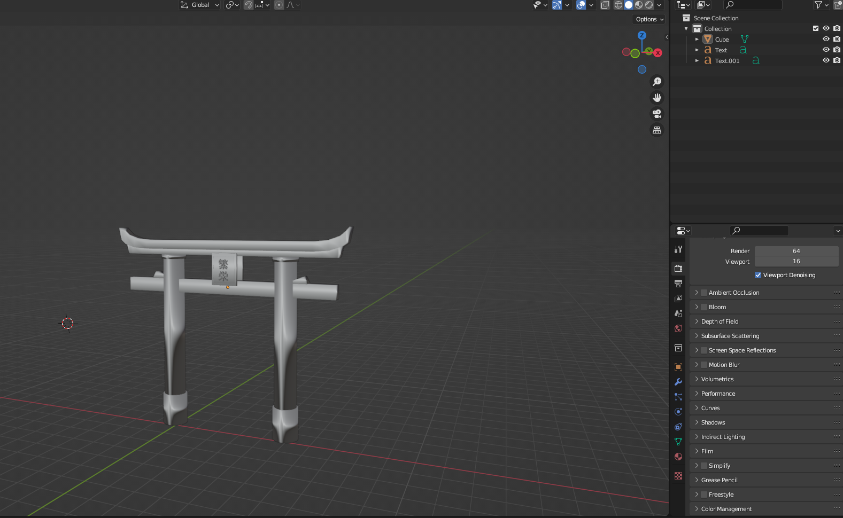Expand the Text.001 tree item
Viewport: 843px width, 518px height.
pyautogui.click(x=697, y=60)
